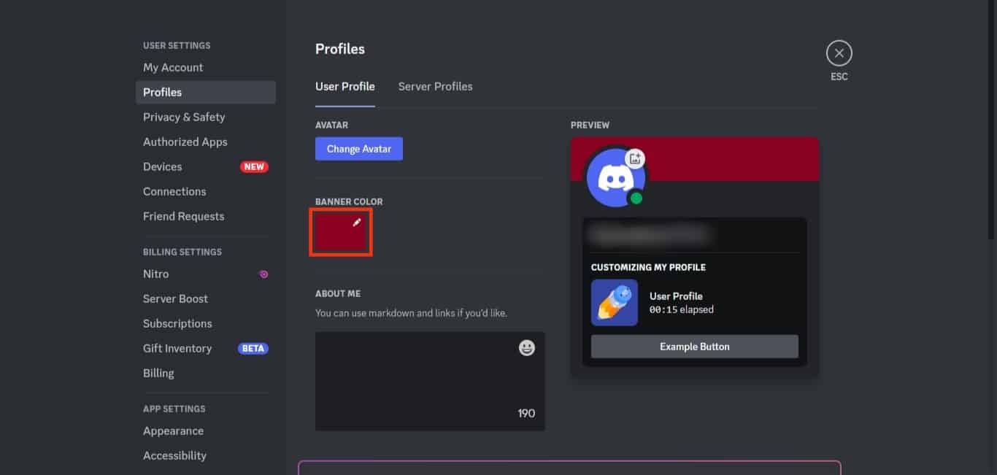The image size is (997, 475).
Task: Click the image upload icon on preview banner
Action: 636,158
